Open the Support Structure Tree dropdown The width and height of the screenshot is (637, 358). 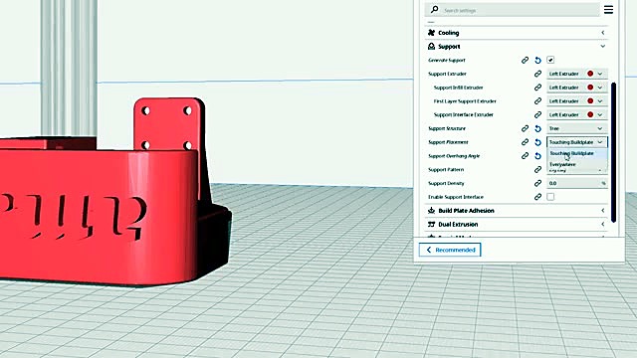577,128
